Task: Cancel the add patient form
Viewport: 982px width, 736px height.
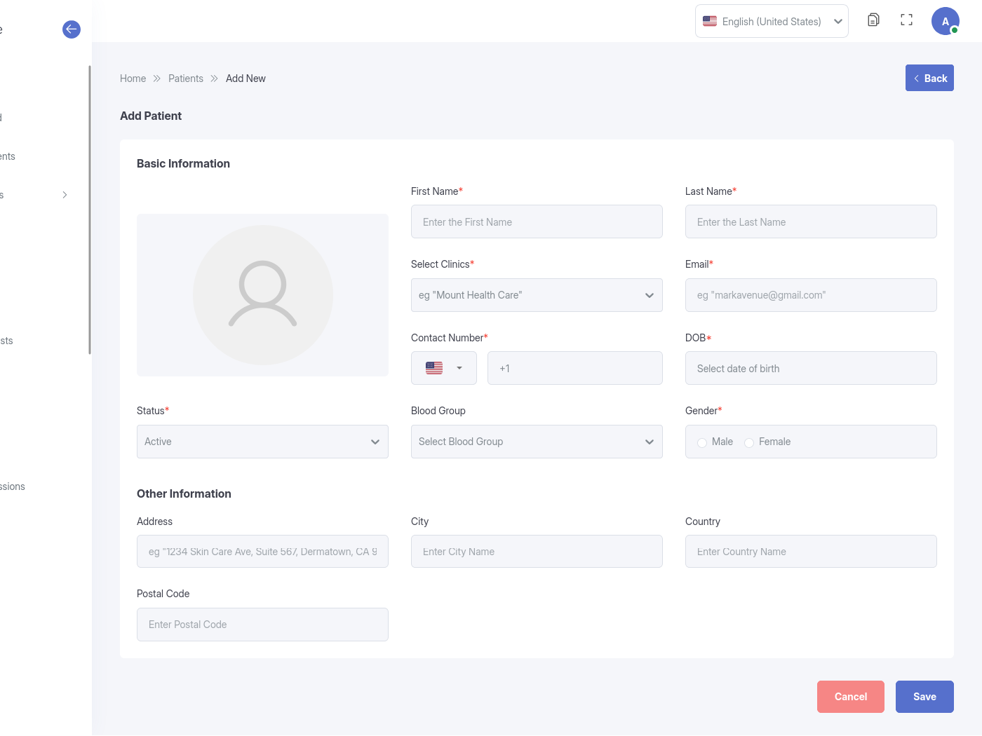Action: pyautogui.click(x=850, y=697)
